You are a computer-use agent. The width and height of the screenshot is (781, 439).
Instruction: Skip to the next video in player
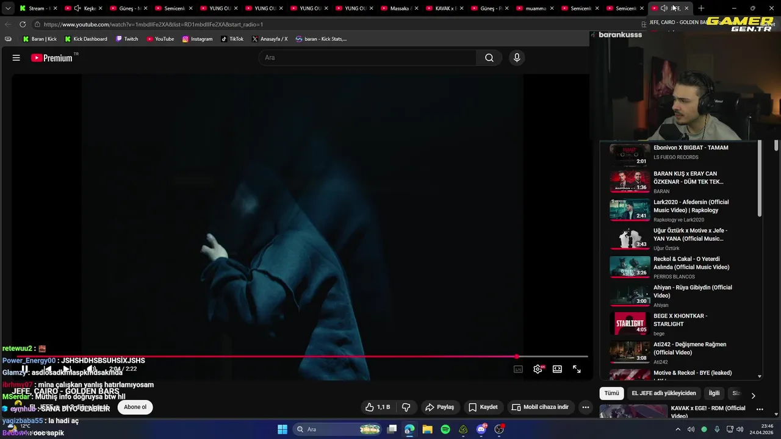[x=67, y=369]
